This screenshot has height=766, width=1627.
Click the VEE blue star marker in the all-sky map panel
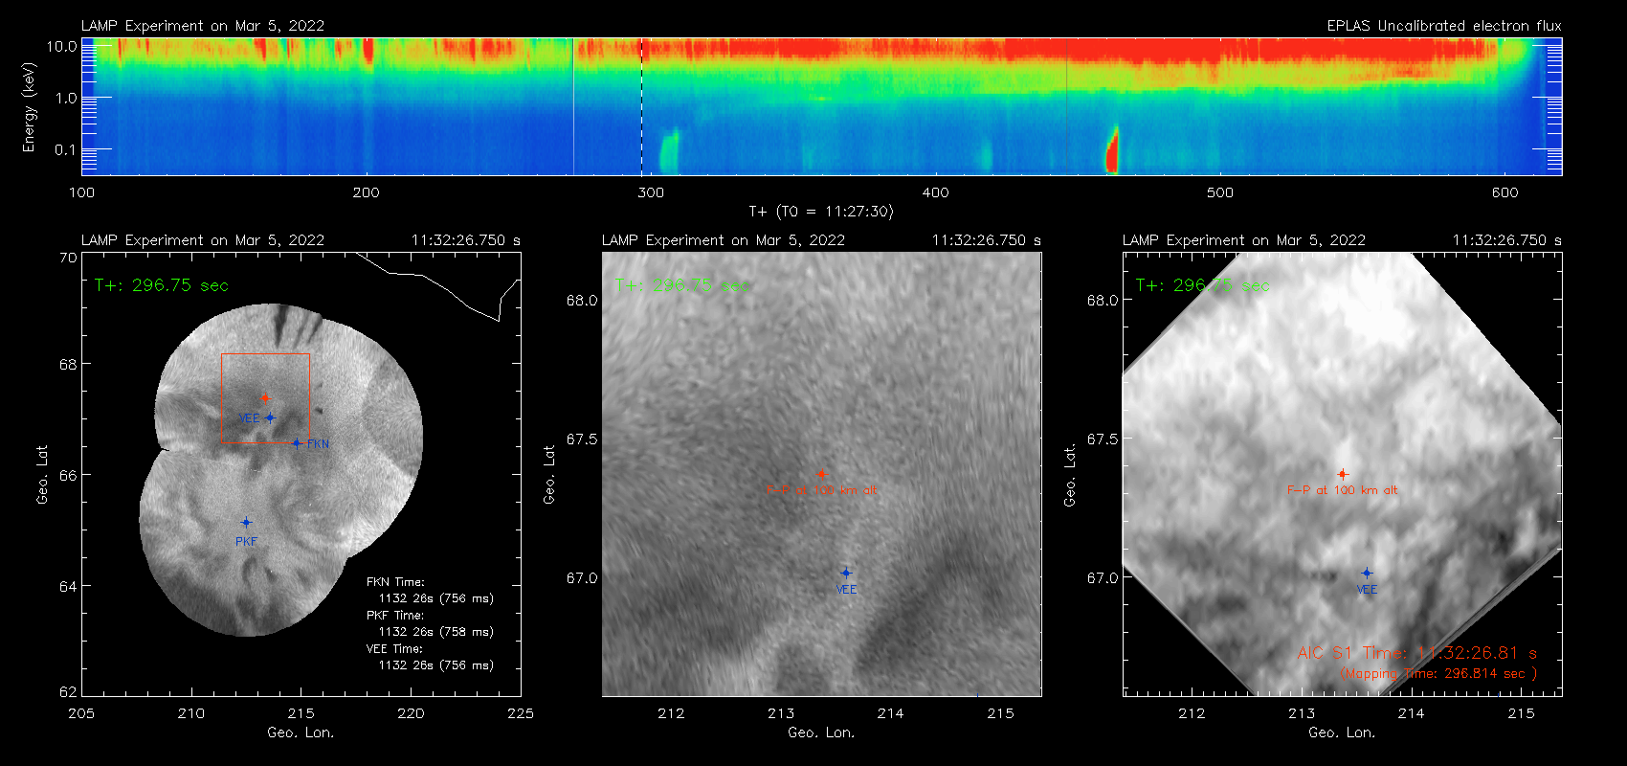(270, 417)
